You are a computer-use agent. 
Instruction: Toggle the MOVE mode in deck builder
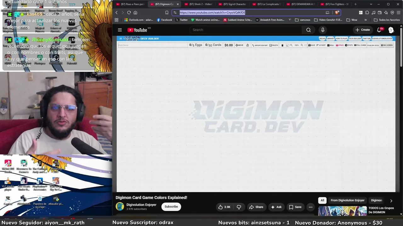coord(240,45)
